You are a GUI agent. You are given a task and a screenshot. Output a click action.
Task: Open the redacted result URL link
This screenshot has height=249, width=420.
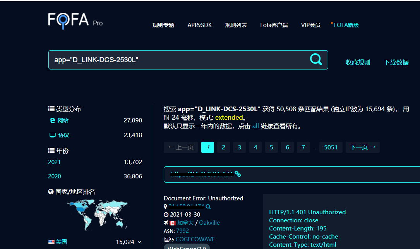[x=201, y=174]
